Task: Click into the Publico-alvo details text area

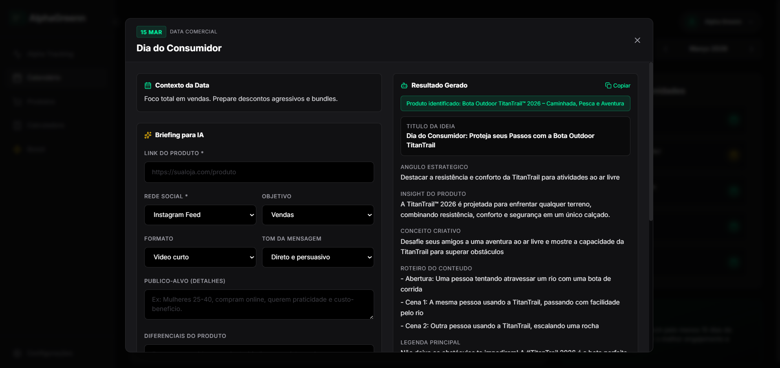Action: (x=259, y=304)
